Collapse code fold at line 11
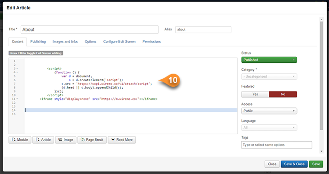 17,99
